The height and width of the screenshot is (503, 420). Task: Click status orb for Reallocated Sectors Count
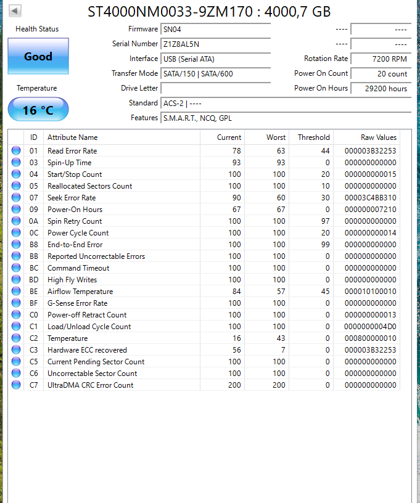[x=16, y=186]
